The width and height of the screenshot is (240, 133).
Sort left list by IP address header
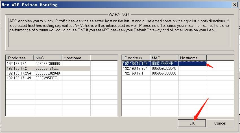coord(19,58)
